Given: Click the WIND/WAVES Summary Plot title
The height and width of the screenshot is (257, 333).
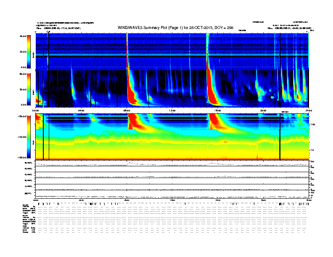Looking at the screenshot, I should (x=175, y=28).
